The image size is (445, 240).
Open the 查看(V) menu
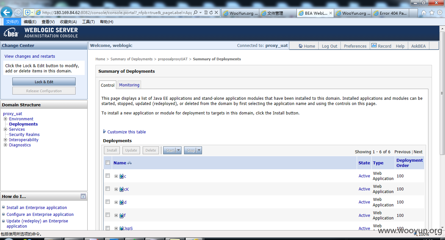pyautogui.click(x=48, y=22)
